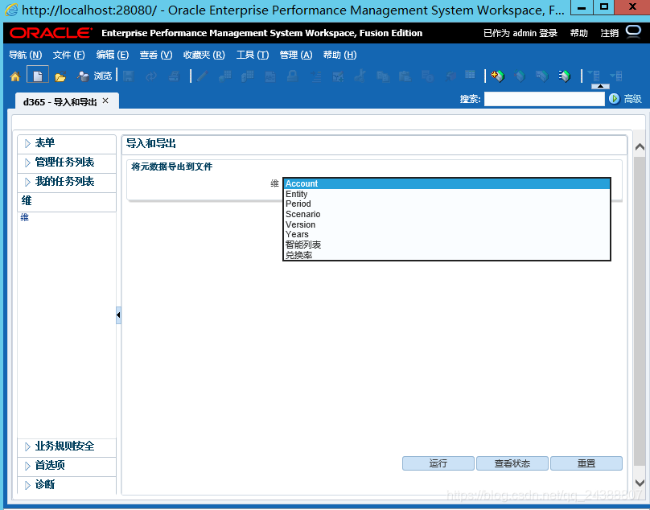
Task: Click the 注销 link in header
Action: click(x=610, y=33)
